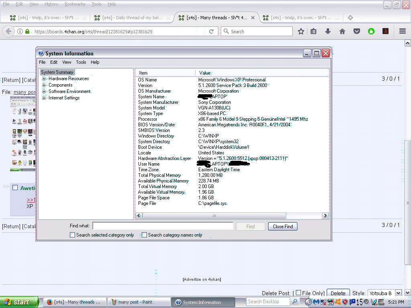Close the 'Many threads' tab
This screenshot has width=411, height=308.
click(253, 18)
